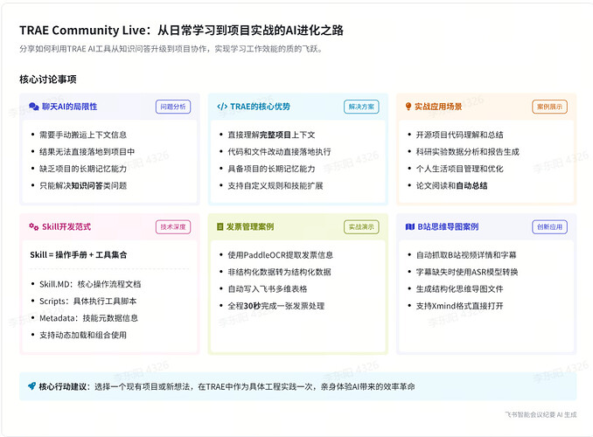Click the 使用PaddleOCR提取发票信息 bullet item
Image resolution: width=593 pixels, height=437 pixels.
click(x=280, y=255)
